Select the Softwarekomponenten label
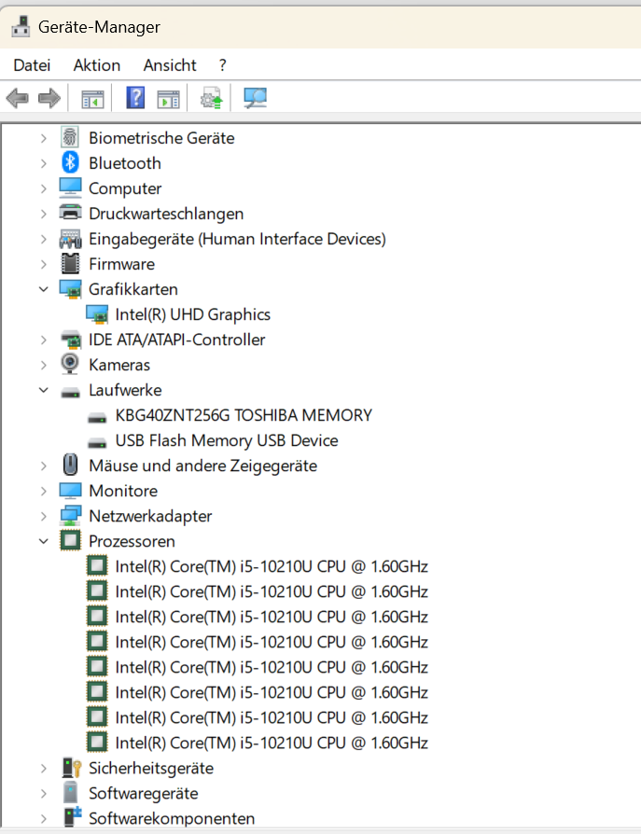Screen dimensions: 641x834 [172, 818]
